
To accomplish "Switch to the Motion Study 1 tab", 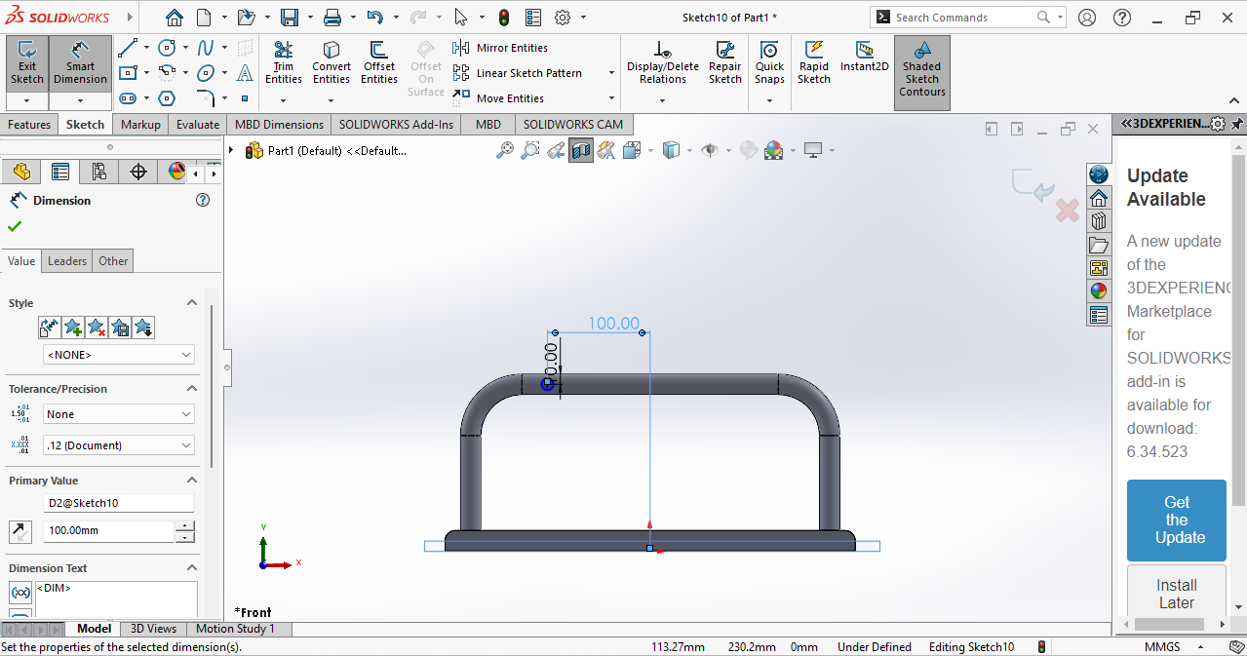I will point(235,629).
